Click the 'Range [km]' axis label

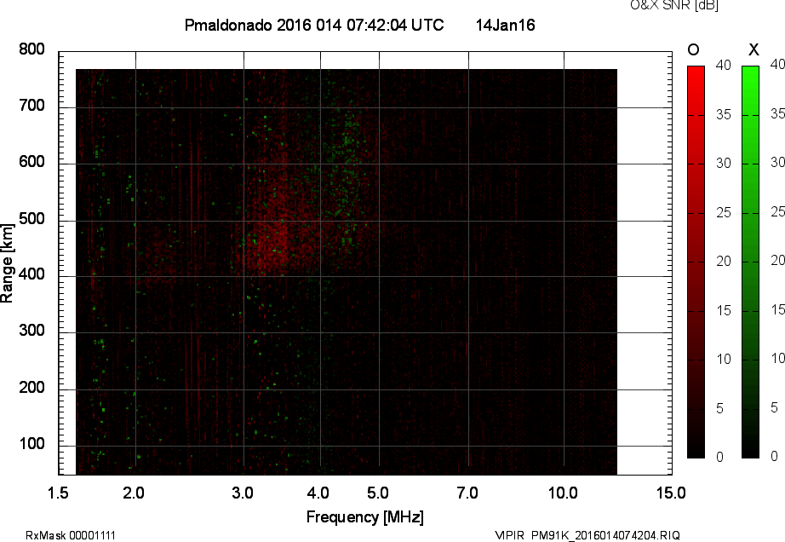click(x=7, y=263)
